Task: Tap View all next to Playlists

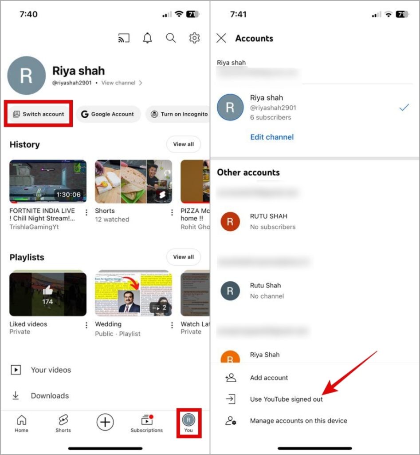Action: coord(183,257)
